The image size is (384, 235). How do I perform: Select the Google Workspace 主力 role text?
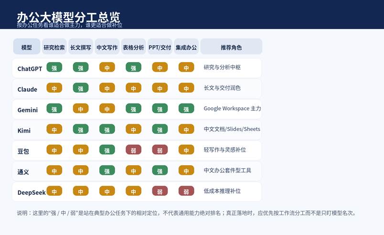pos(232,109)
